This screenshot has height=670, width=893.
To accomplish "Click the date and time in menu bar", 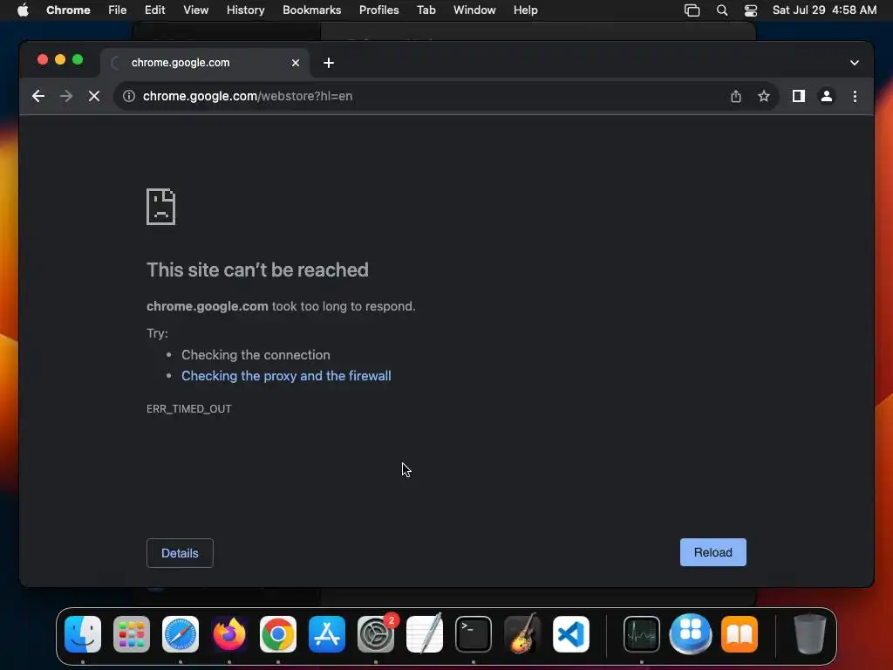I will [824, 10].
